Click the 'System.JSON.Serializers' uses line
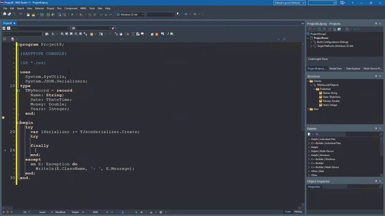This screenshot has width=385, height=216. tap(56, 81)
